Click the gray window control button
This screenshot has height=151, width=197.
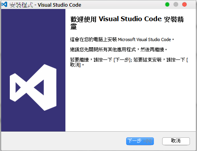point(176,4)
